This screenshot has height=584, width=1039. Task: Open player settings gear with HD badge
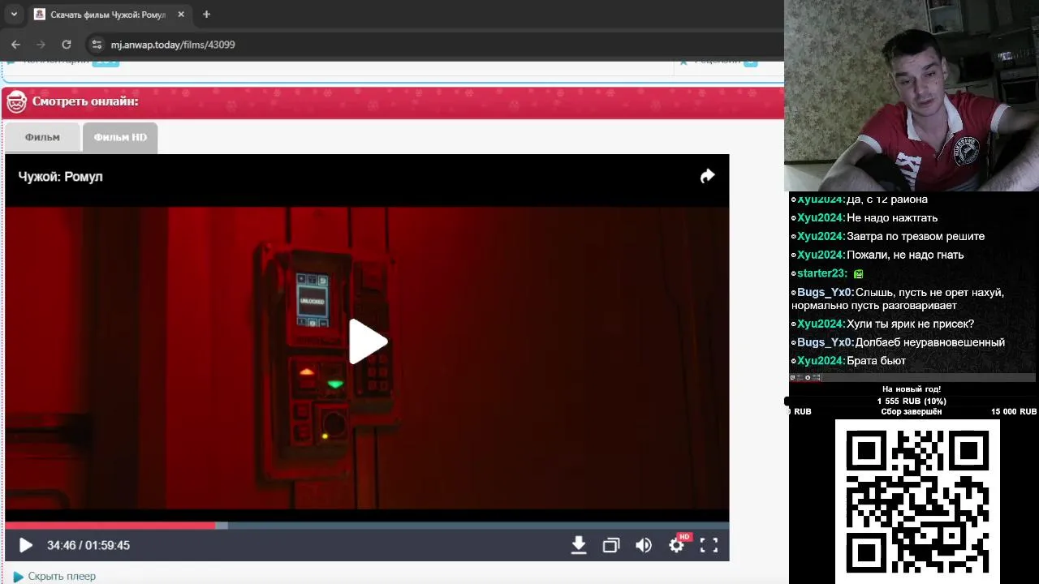(x=677, y=544)
